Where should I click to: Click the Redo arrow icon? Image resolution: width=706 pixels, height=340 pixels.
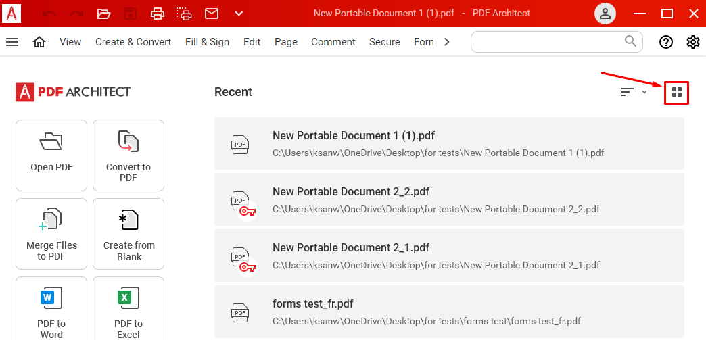[76, 14]
